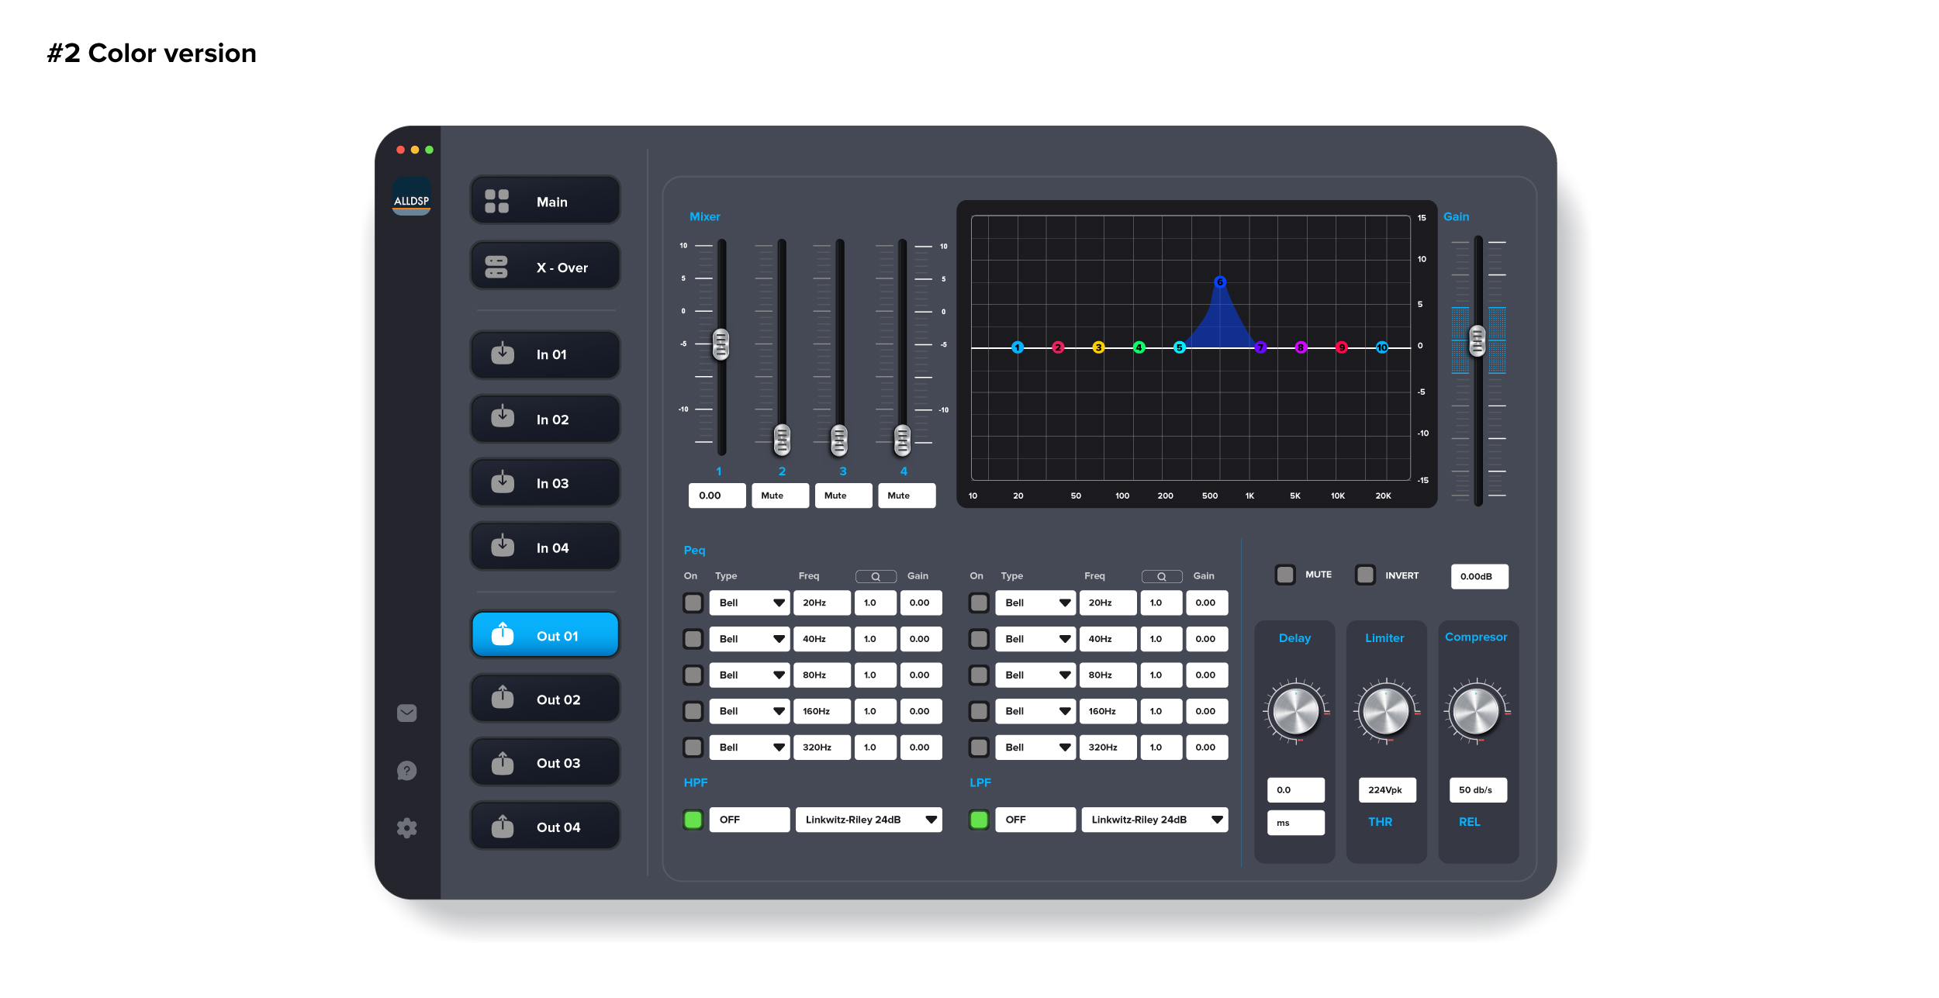Click Mute button under mixer channel 2
This screenshot has height=998, width=1939.
coord(780,496)
